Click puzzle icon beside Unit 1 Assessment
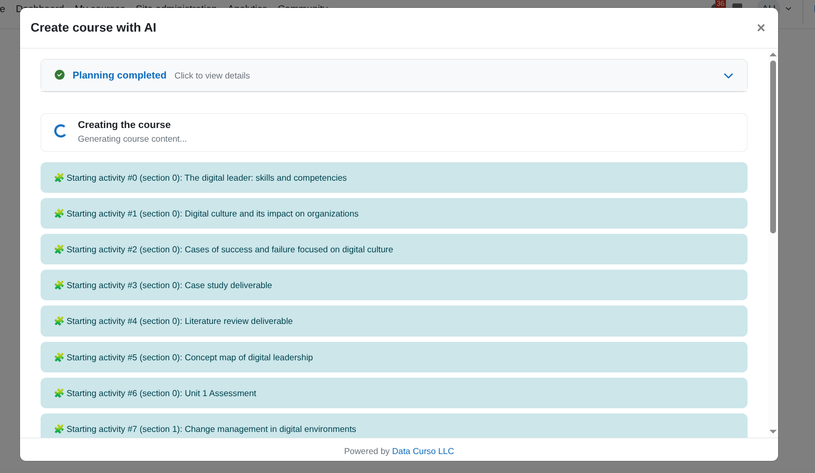The image size is (815, 473). point(59,393)
